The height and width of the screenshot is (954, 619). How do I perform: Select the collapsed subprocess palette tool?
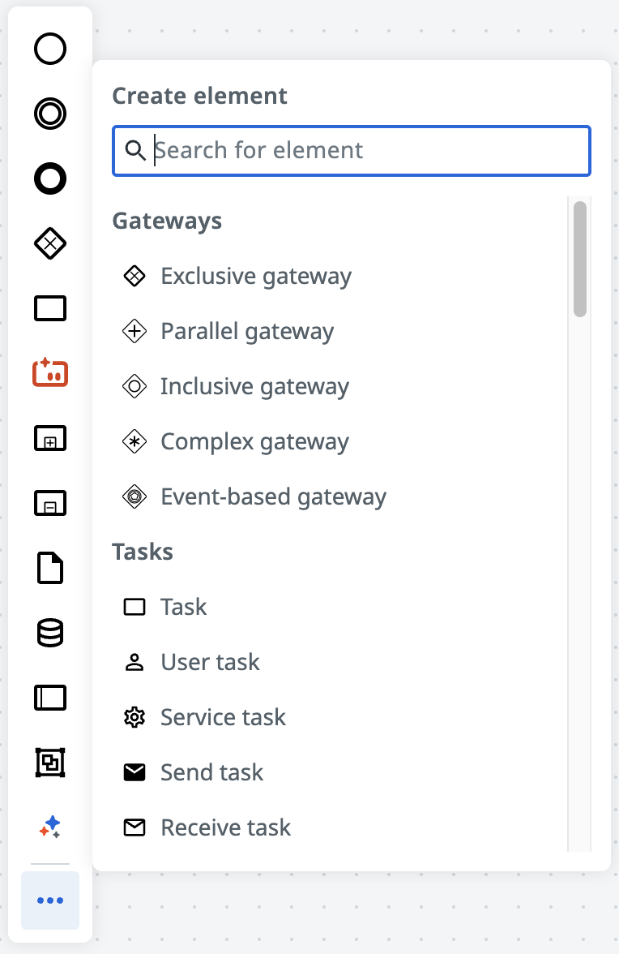[49, 438]
